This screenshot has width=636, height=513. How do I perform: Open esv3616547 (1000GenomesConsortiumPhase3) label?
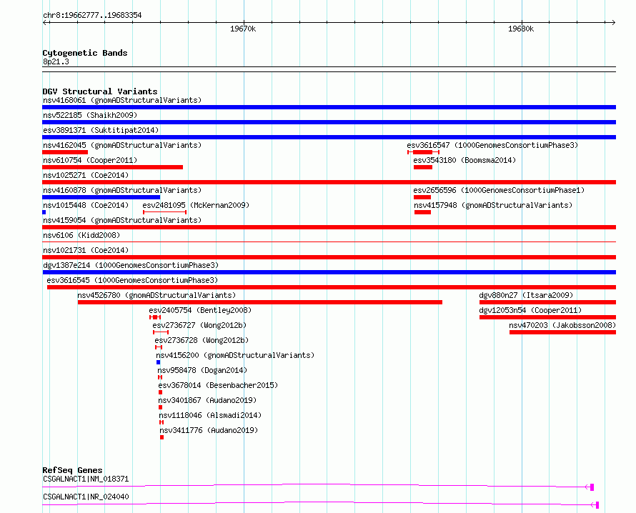(492, 145)
